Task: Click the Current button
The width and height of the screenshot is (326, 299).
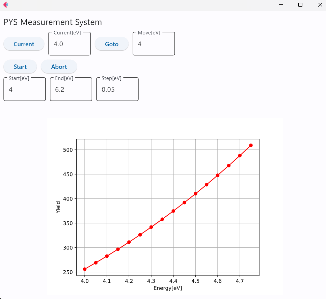Action: coord(24,44)
